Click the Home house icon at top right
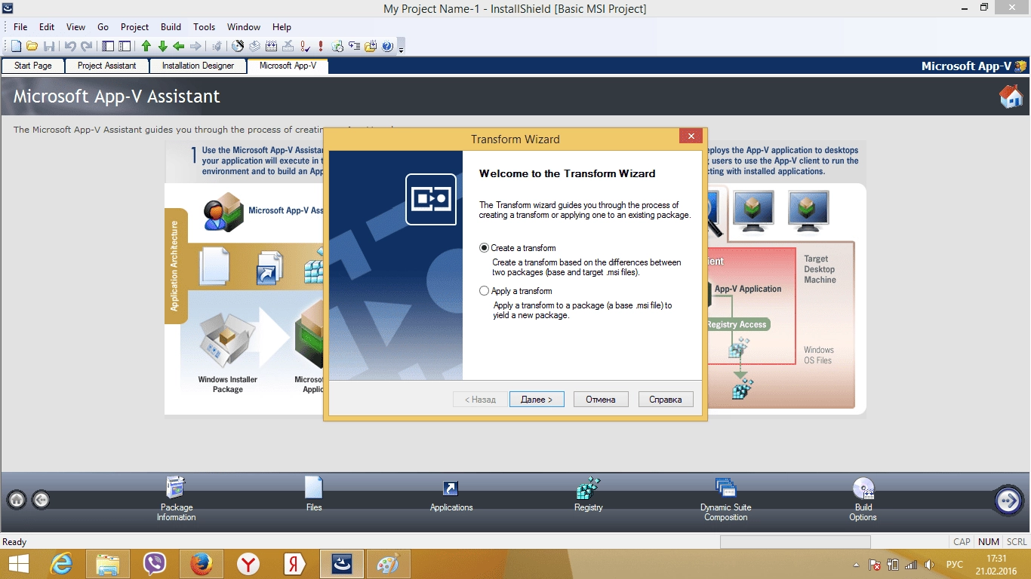Viewport: 1031px width, 579px height. click(1011, 96)
